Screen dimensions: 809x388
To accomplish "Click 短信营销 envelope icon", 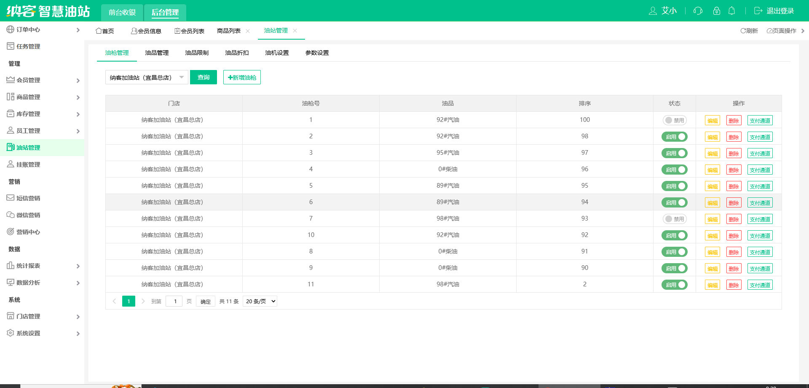I will point(11,198).
